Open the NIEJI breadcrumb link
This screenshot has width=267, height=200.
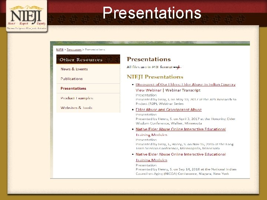(x=60, y=50)
